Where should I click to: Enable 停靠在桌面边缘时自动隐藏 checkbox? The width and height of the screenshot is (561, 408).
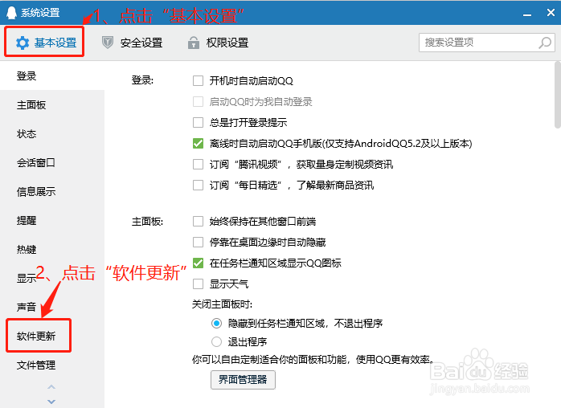(198, 242)
